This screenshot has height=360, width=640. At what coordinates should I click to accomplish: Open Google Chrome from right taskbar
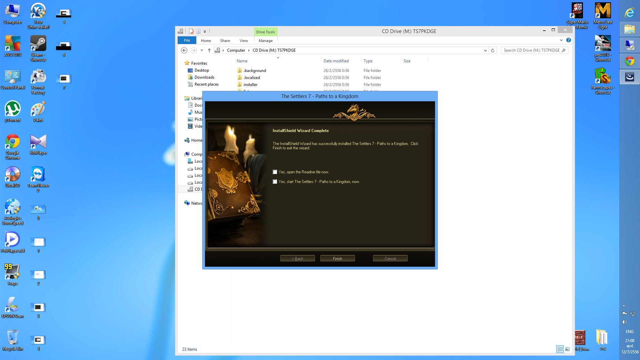pyautogui.click(x=629, y=61)
